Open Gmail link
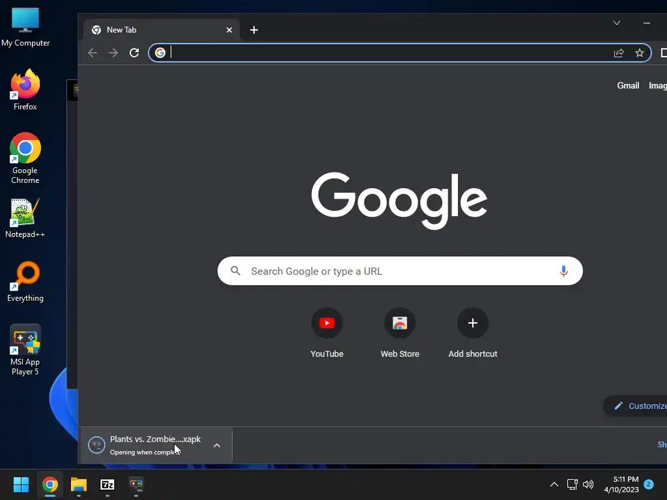667x500 pixels. tap(628, 85)
